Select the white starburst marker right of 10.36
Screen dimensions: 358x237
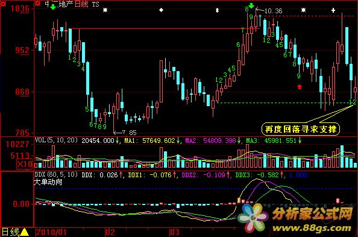pyautogui.click(x=303, y=10)
